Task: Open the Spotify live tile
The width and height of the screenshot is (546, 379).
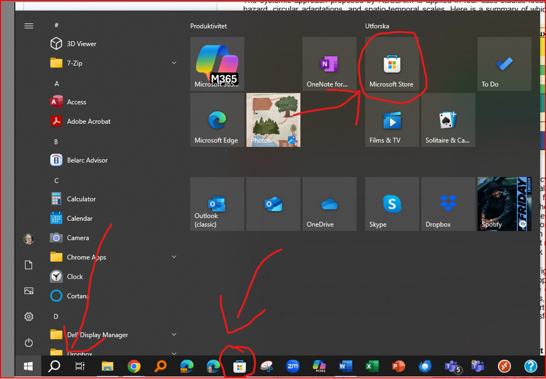Action: pos(504,204)
